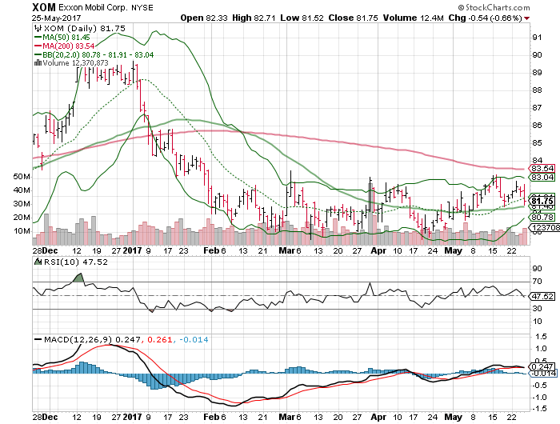
Task: Click the Volume 12,370,873 legend entry
Action: pos(75,63)
